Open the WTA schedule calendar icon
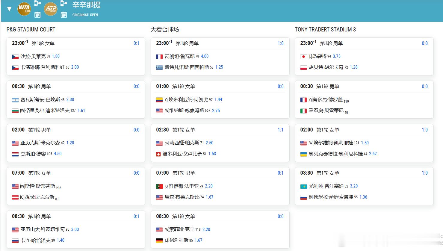The height and width of the screenshot is (251, 443). (x=37, y=14)
